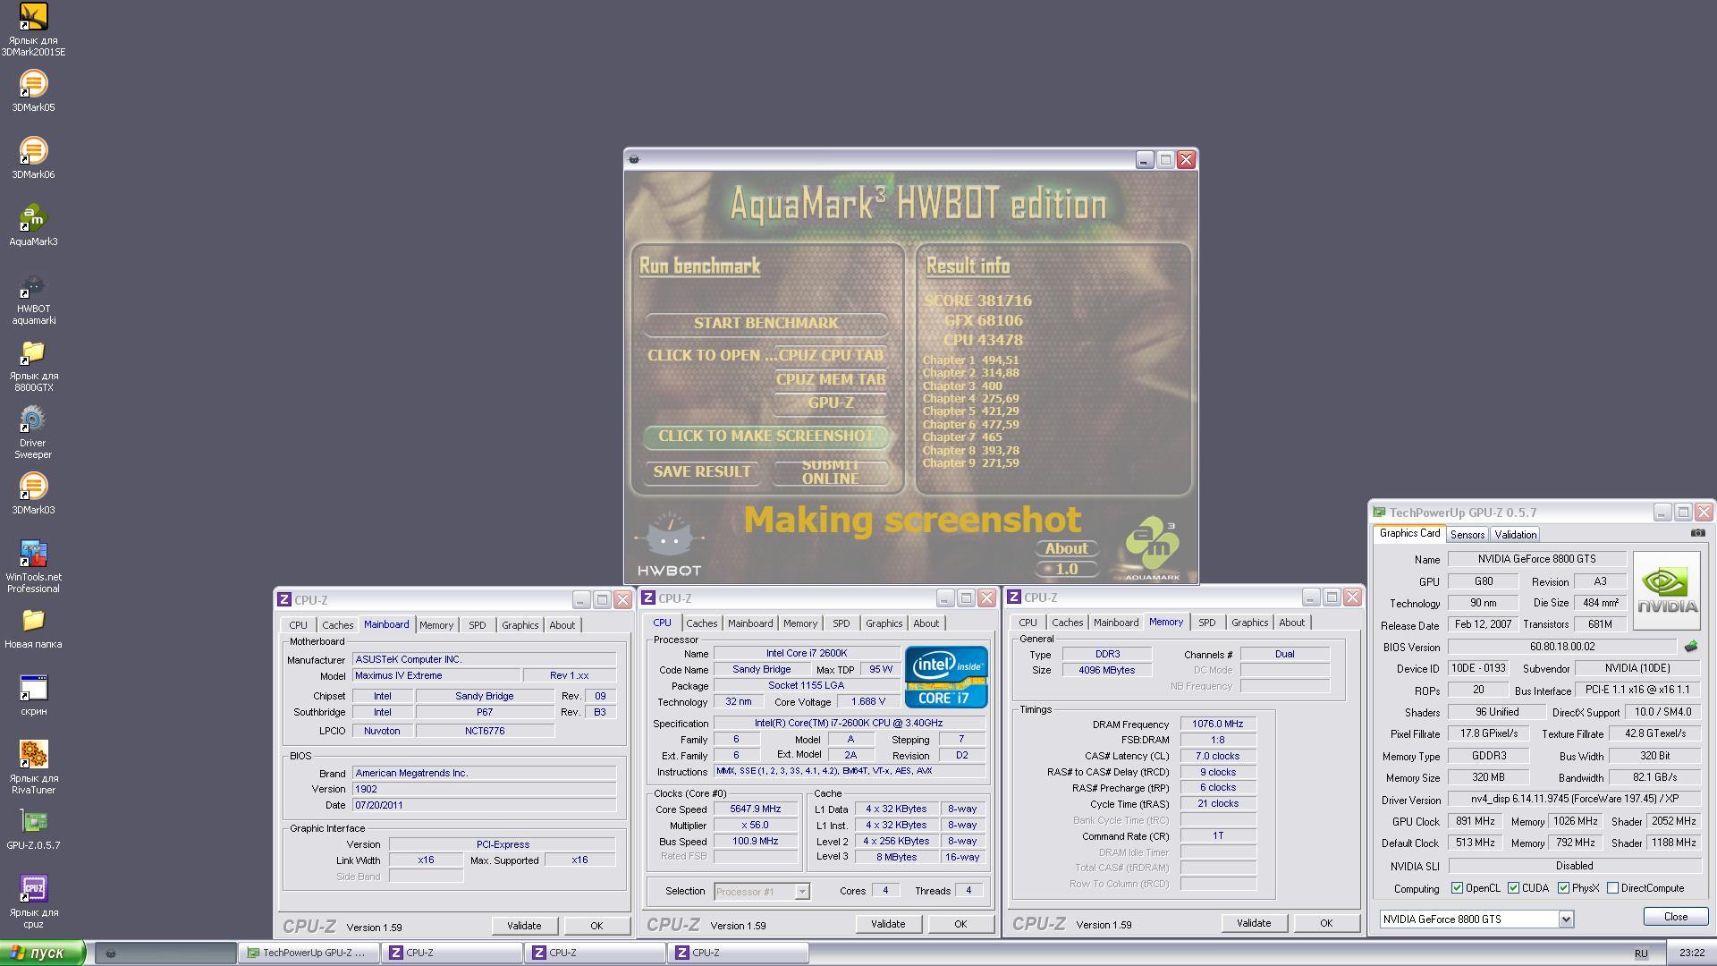The width and height of the screenshot is (1717, 966).
Task: Click the AquaMark am3 logo
Action: click(x=1152, y=548)
